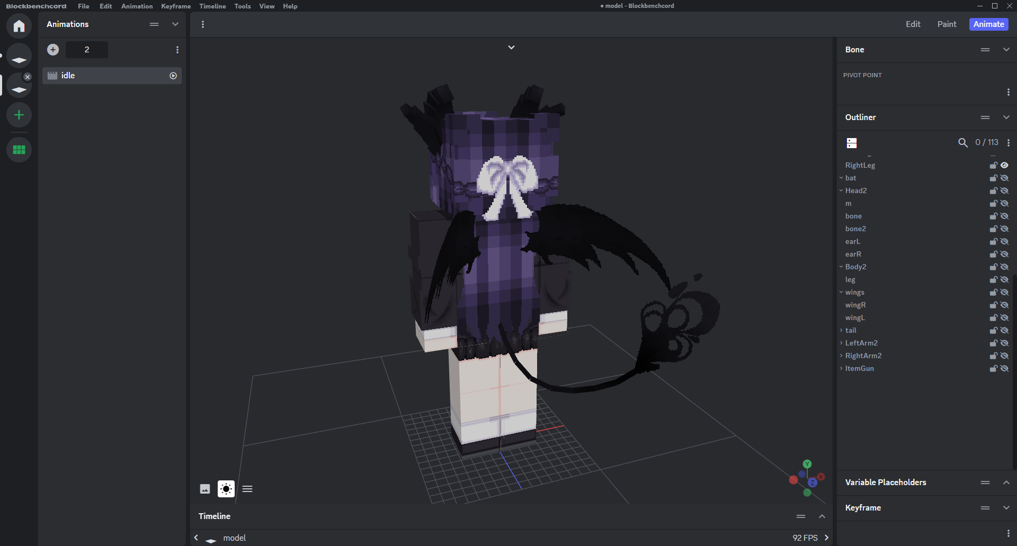Expand the tail group in outliner

841,330
